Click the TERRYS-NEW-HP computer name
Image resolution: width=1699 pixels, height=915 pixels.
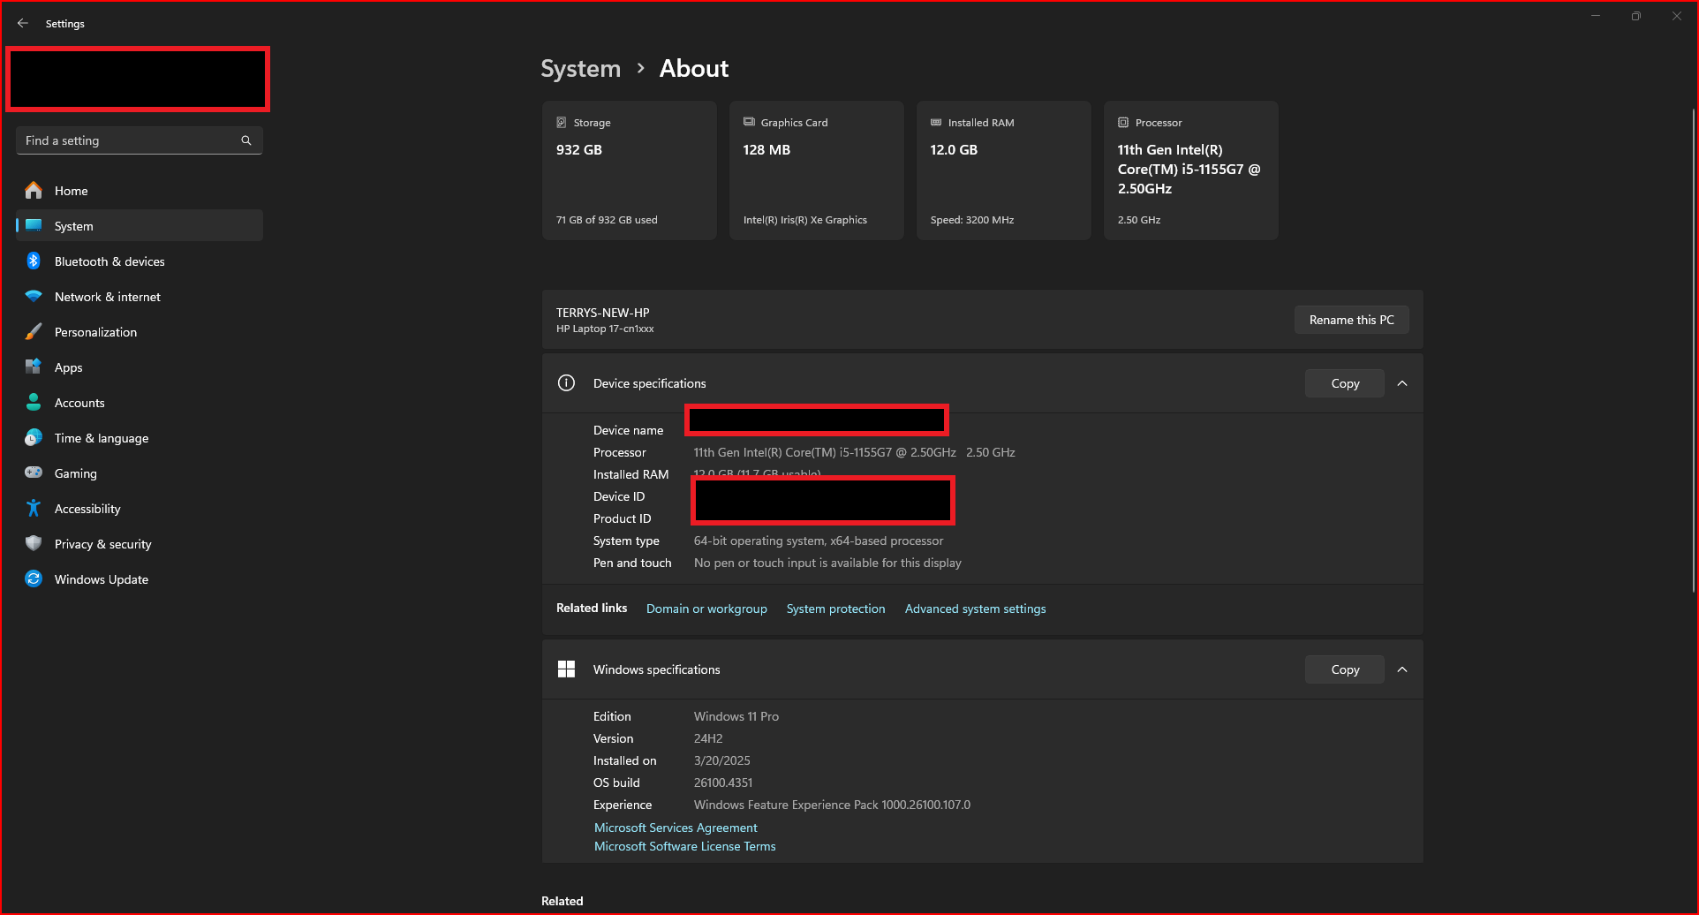pos(602,313)
